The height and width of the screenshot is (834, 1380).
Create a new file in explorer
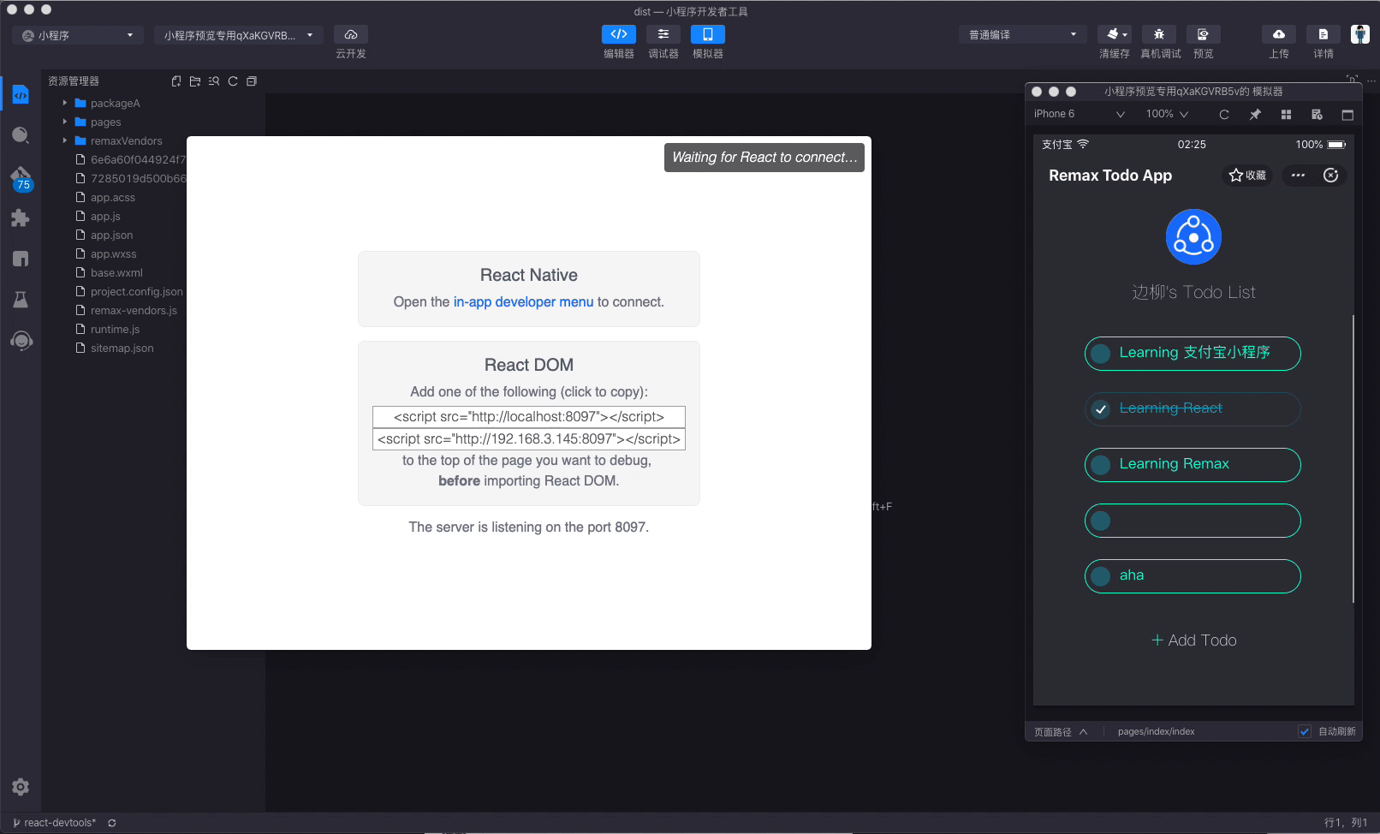coord(176,81)
